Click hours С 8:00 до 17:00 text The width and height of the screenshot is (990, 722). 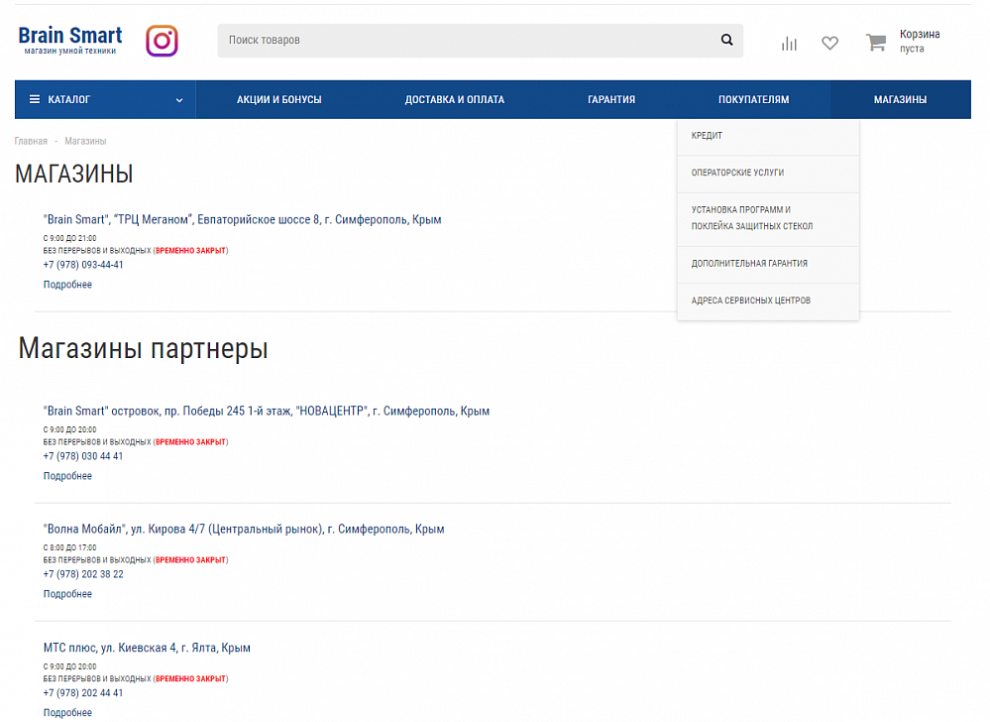[70, 547]
